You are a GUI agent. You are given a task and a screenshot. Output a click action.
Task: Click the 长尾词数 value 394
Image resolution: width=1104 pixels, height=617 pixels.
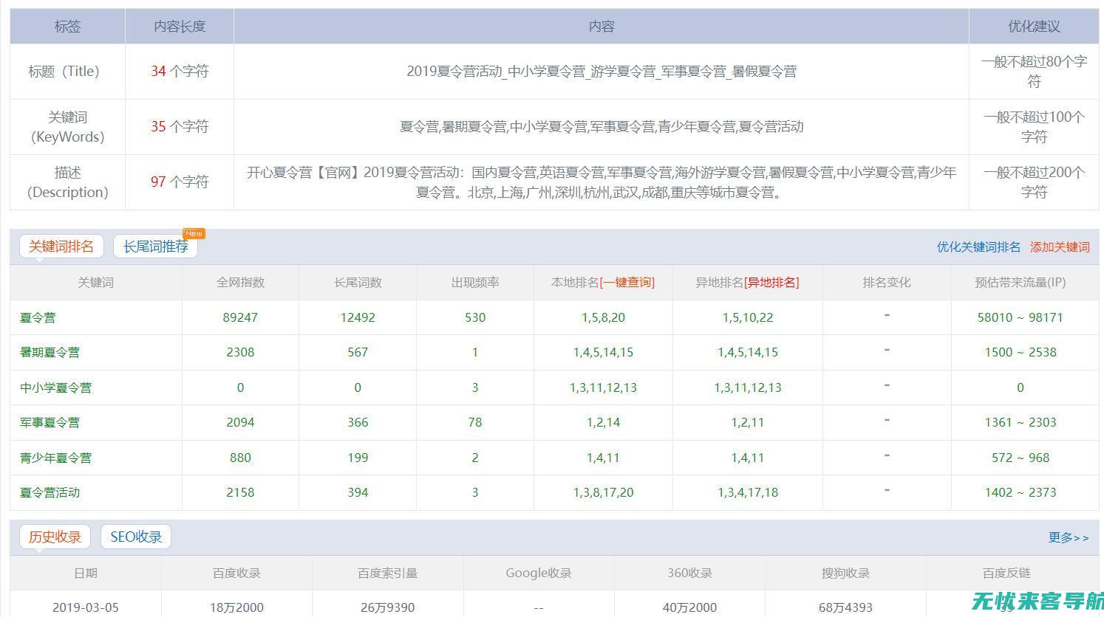[358, 492]
